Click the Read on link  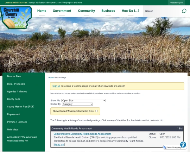coord(59,145)
